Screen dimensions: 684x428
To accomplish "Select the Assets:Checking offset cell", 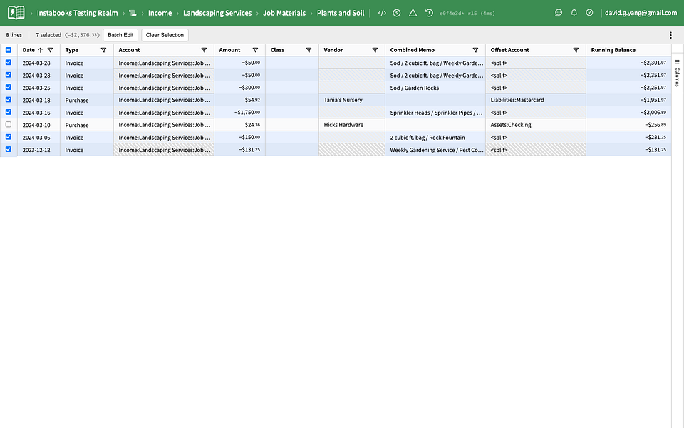I will 535,125.
